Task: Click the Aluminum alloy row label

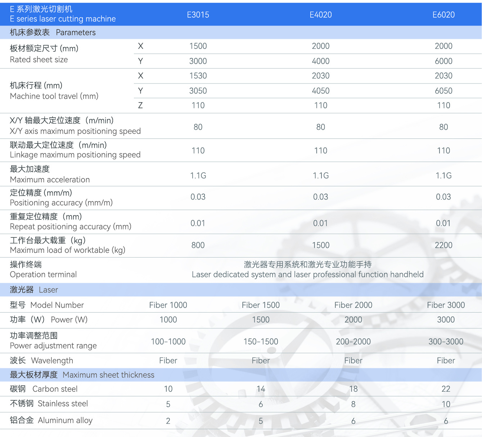Action: point(65,420)
